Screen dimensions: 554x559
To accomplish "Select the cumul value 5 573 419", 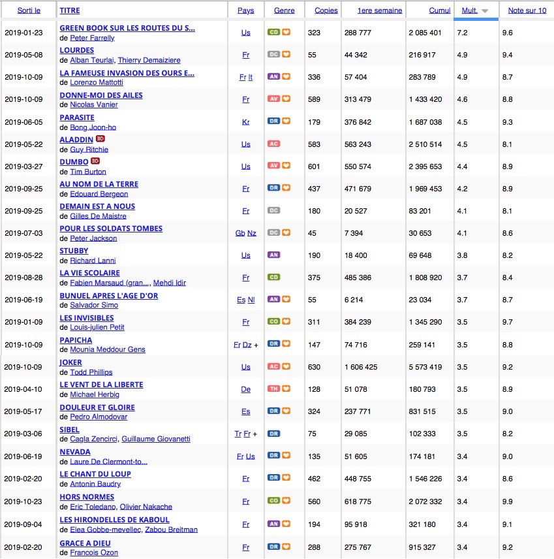I will 425,367.
